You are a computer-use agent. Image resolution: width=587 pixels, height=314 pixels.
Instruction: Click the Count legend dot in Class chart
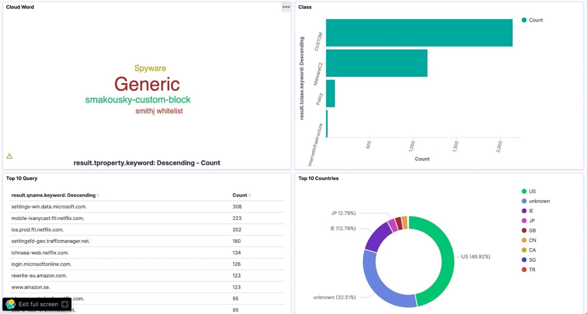524,20
